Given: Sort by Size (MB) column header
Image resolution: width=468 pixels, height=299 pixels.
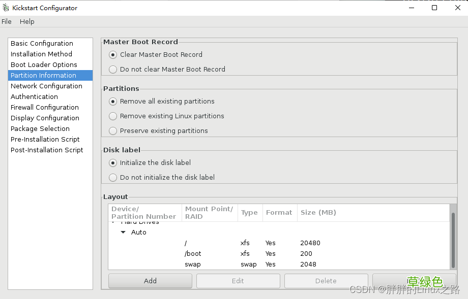Looking at the screenshot, I should pos(318,213).
